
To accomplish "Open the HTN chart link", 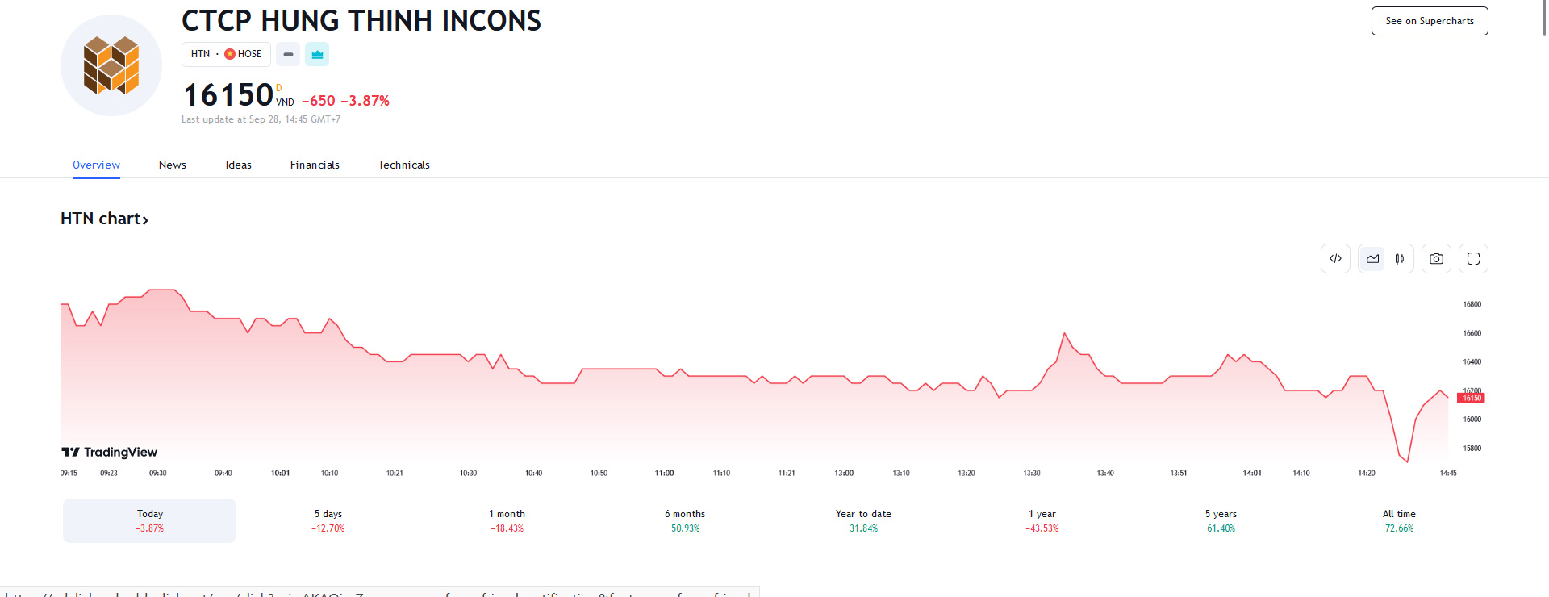I will [x=104, y=219].
